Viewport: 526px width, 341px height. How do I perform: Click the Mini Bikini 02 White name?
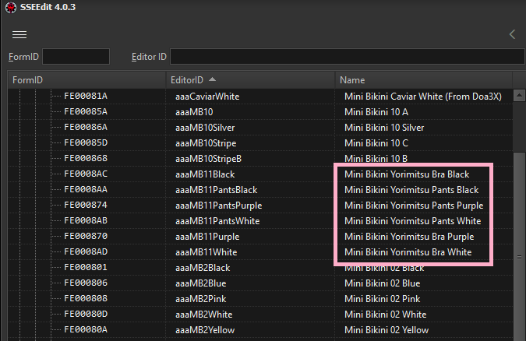point(385,315)
